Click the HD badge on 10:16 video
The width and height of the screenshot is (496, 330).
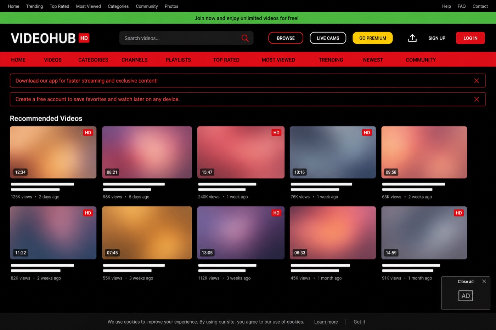(367, 133)
